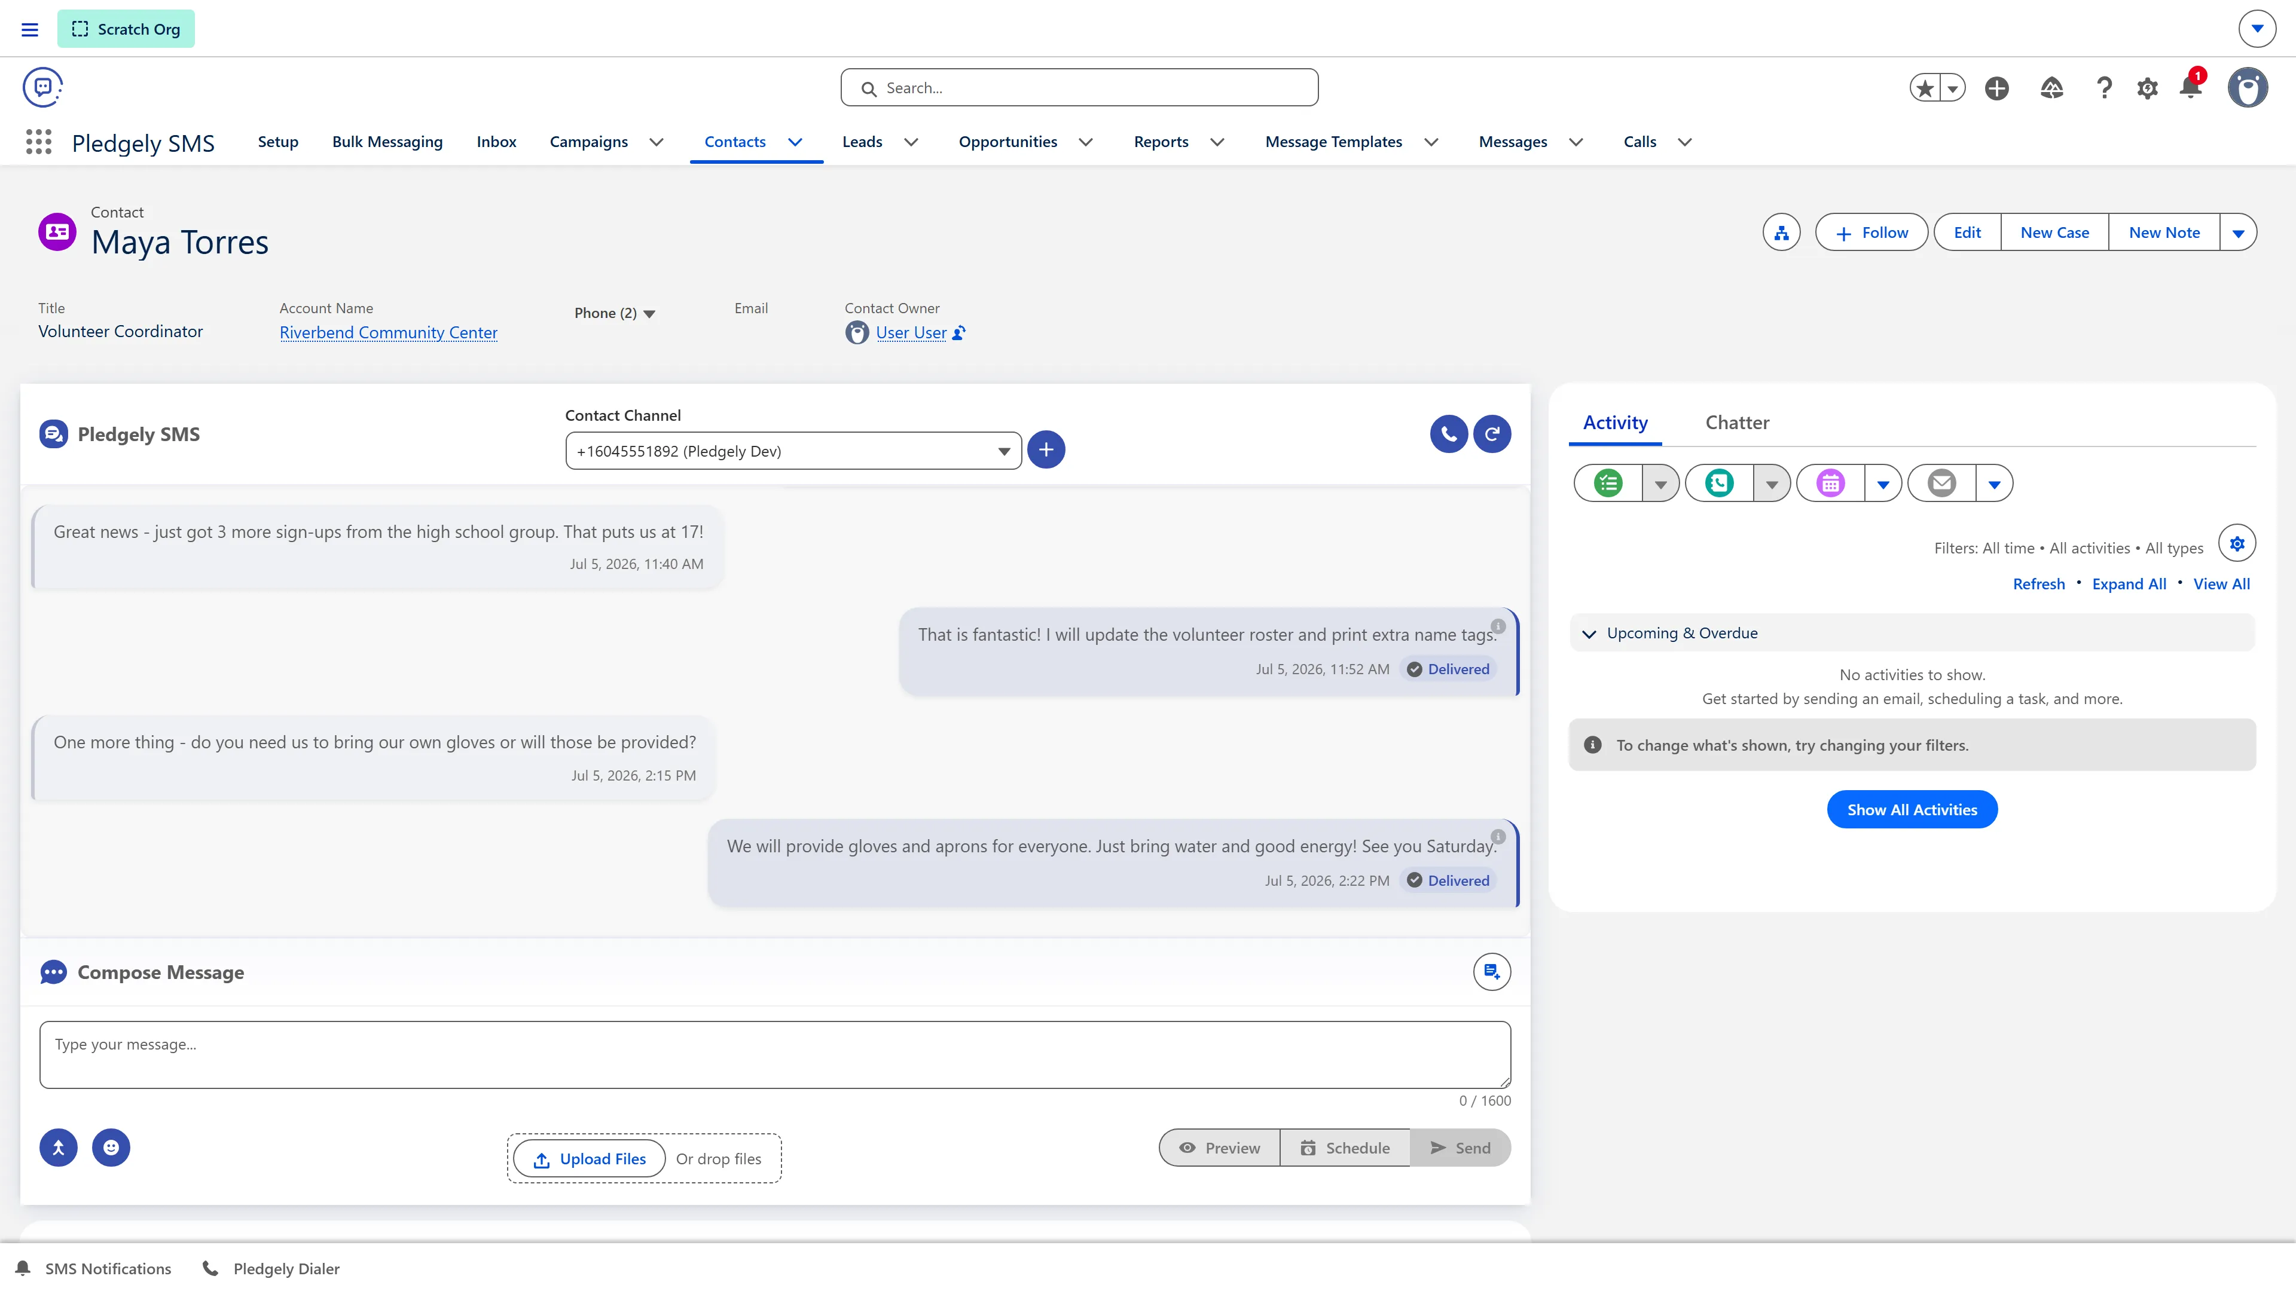Open the activity timeline filter settings gear
Screen dimensions: 2296x1291
click(x=2237, y=543)
